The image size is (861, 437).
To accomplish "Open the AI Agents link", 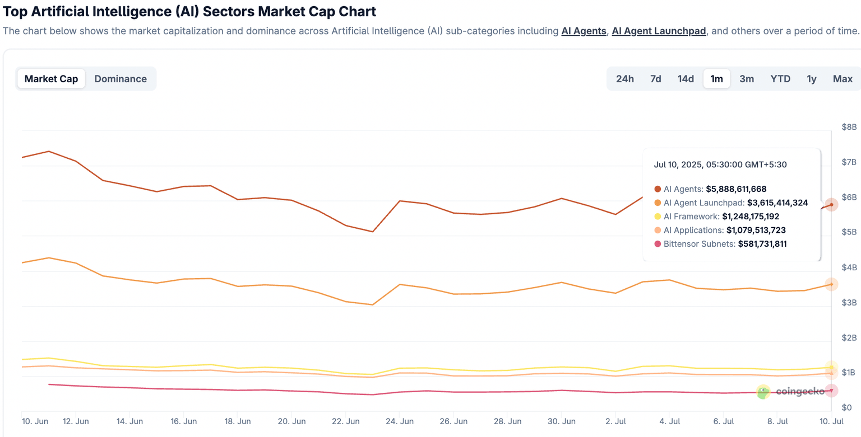I will coord(584,31).
